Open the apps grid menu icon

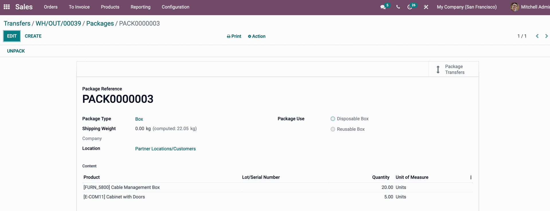[7, 7]
